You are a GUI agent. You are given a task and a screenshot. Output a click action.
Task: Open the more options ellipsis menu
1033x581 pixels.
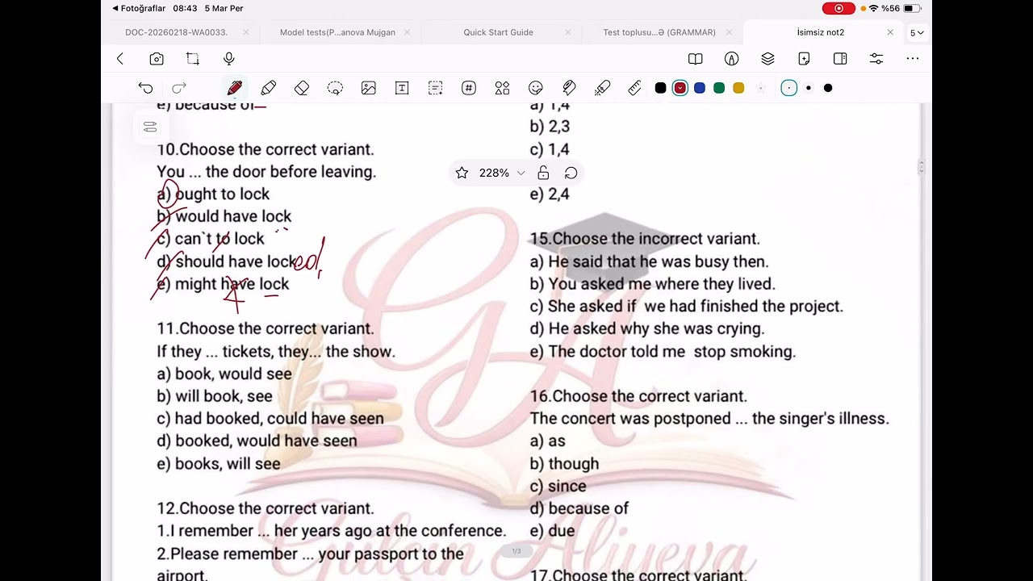[913, 59]
